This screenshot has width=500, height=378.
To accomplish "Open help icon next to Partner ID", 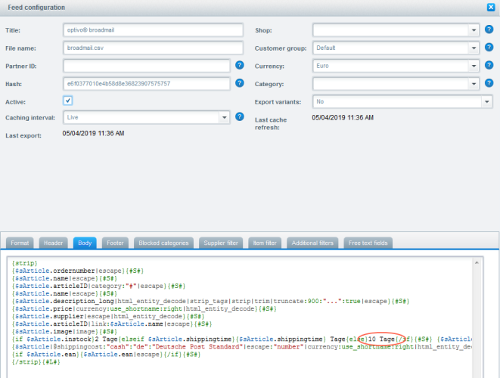I will click(x=240, y=65).
